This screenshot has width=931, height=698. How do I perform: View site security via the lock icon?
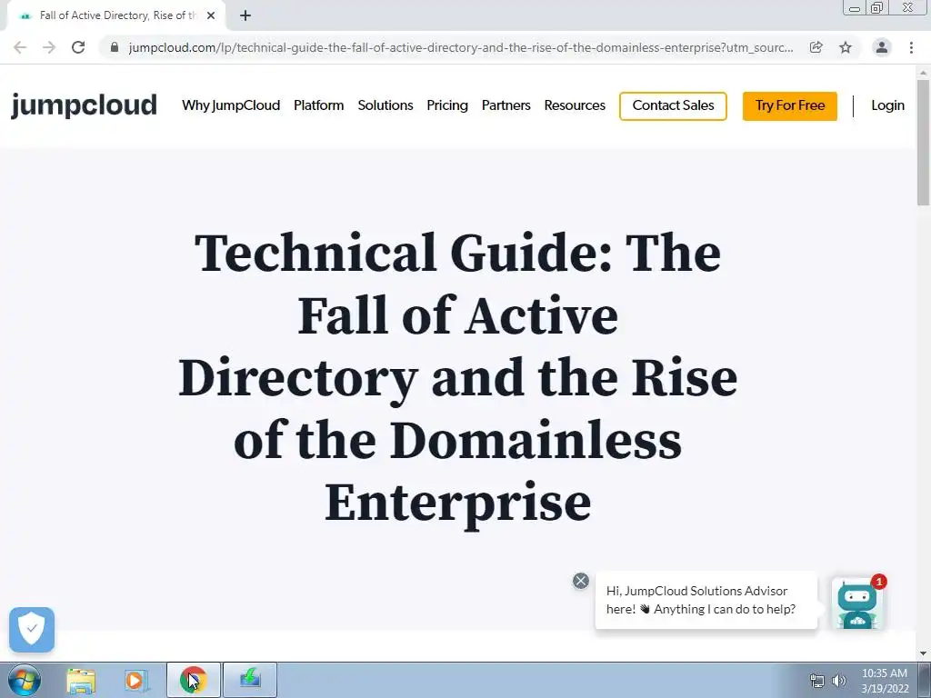115,47
